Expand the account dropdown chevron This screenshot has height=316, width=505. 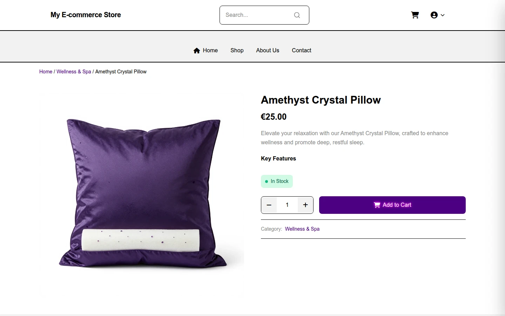coord(443,15)
